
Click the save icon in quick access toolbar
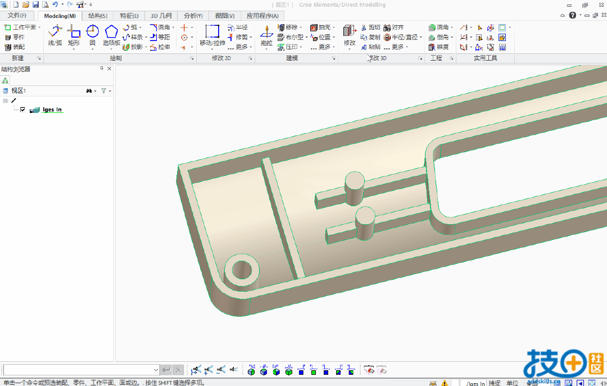[x=35, y=4]
